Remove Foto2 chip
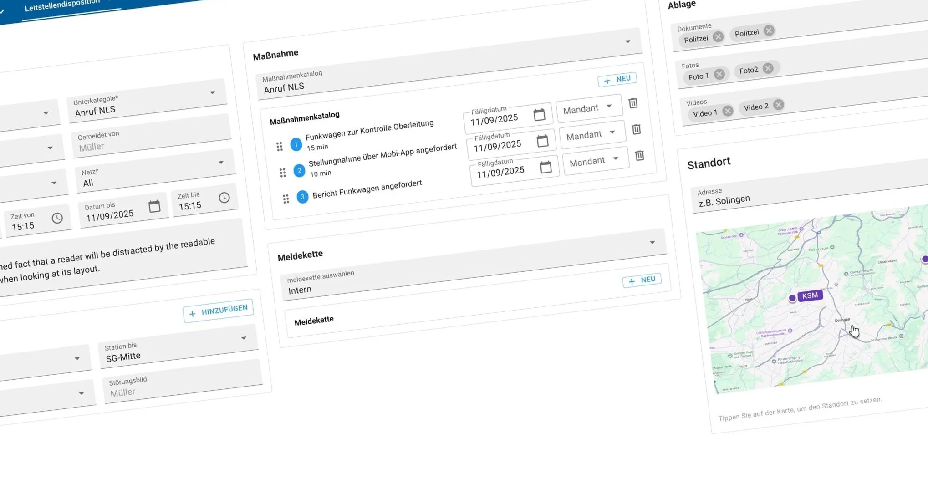The image size is (928, 484). coord(768,68)
